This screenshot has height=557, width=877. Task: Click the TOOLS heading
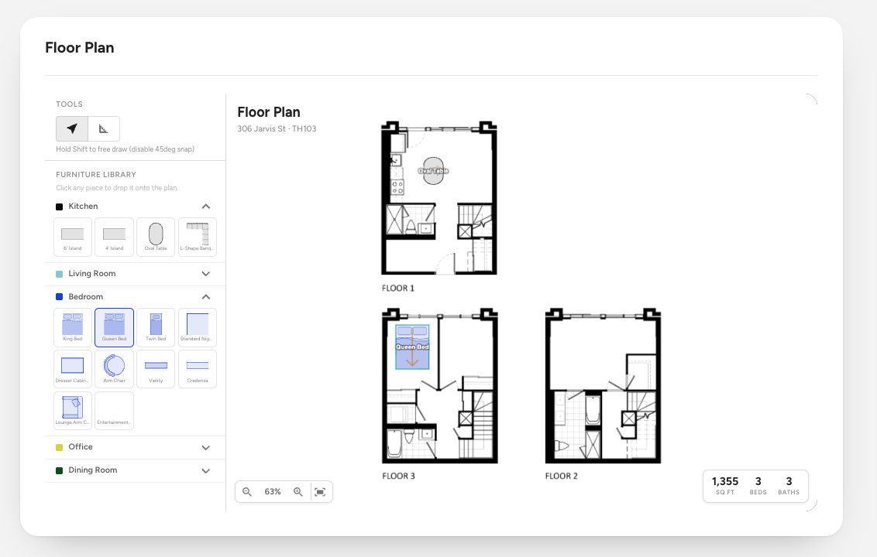tap(70, 104)
